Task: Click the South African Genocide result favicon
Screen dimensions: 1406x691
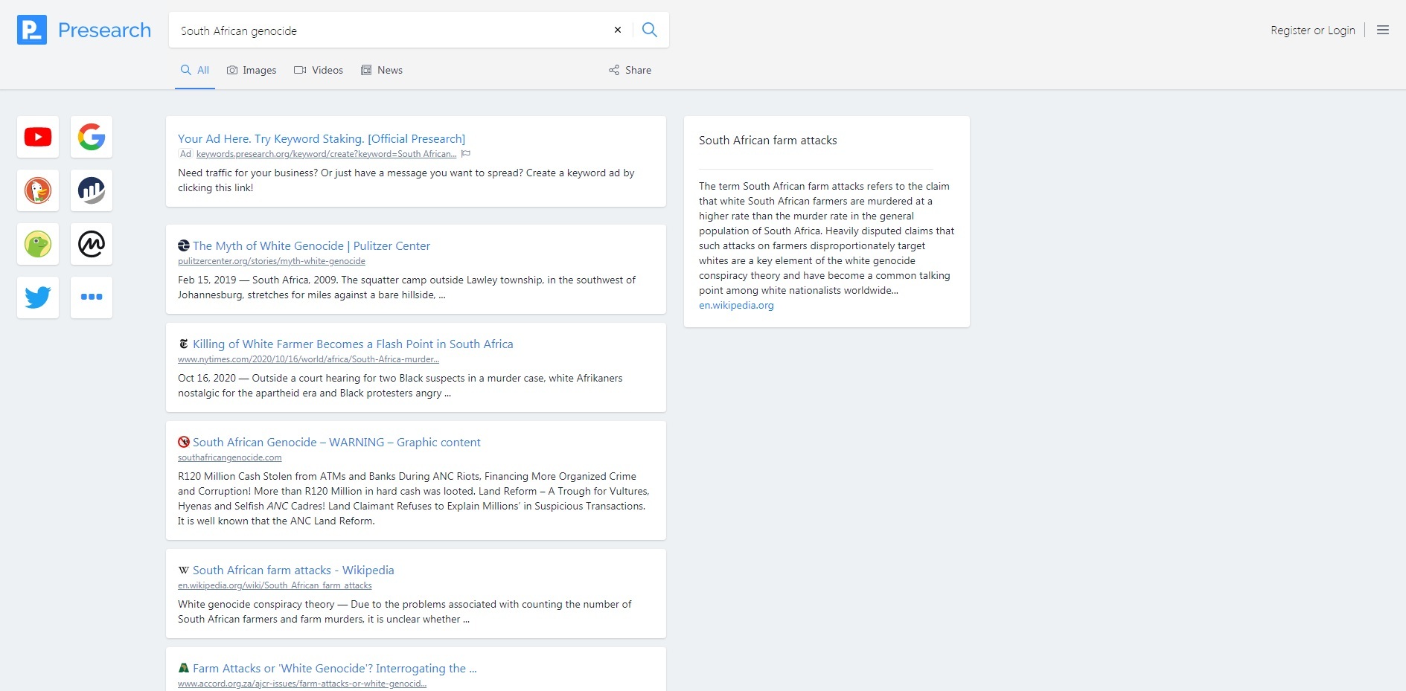Action: click(184, 442)
